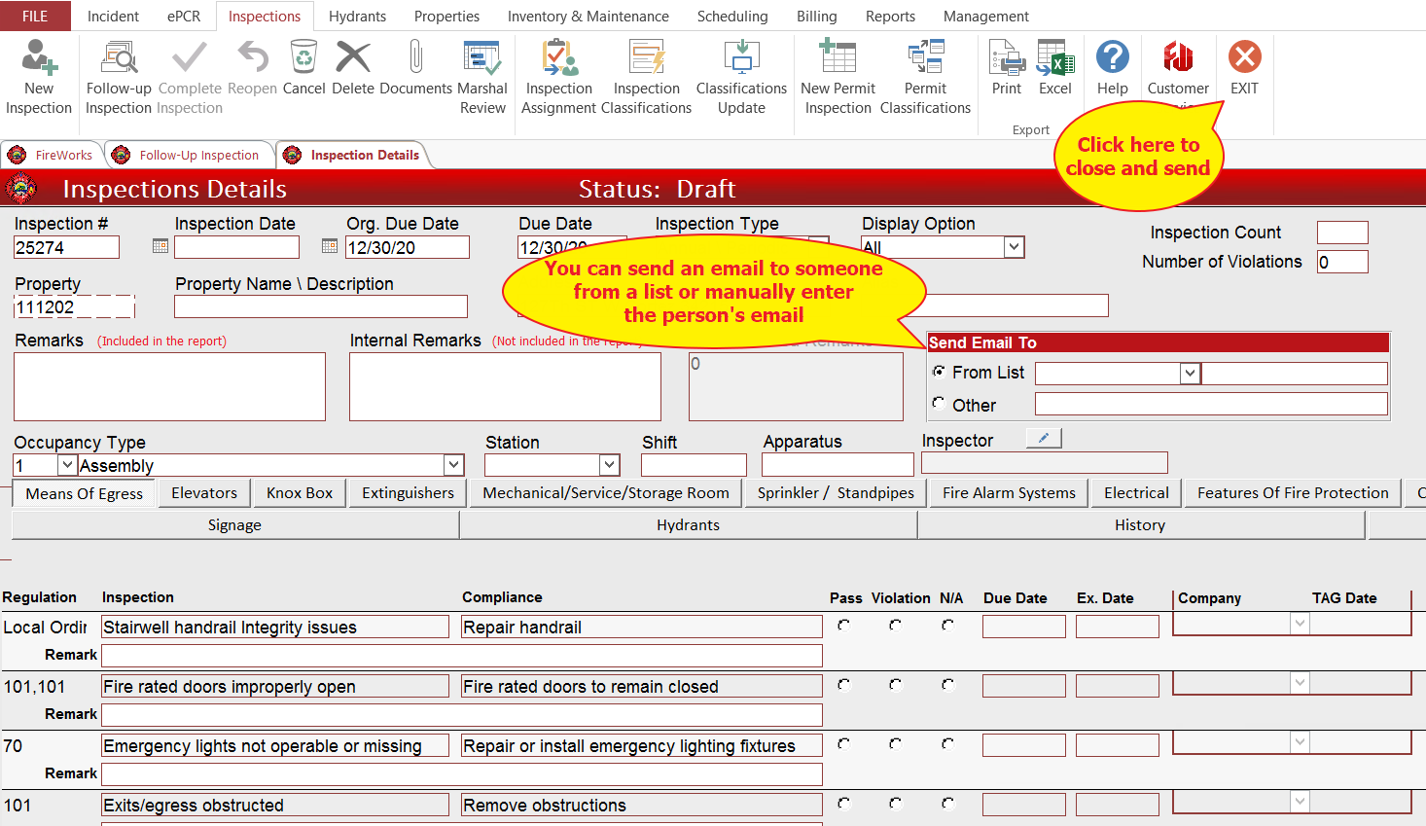The height and width of the screenshot is (826, 1426).
Task: Select the 'From List' radio button
Action: [x=939, y=372]
